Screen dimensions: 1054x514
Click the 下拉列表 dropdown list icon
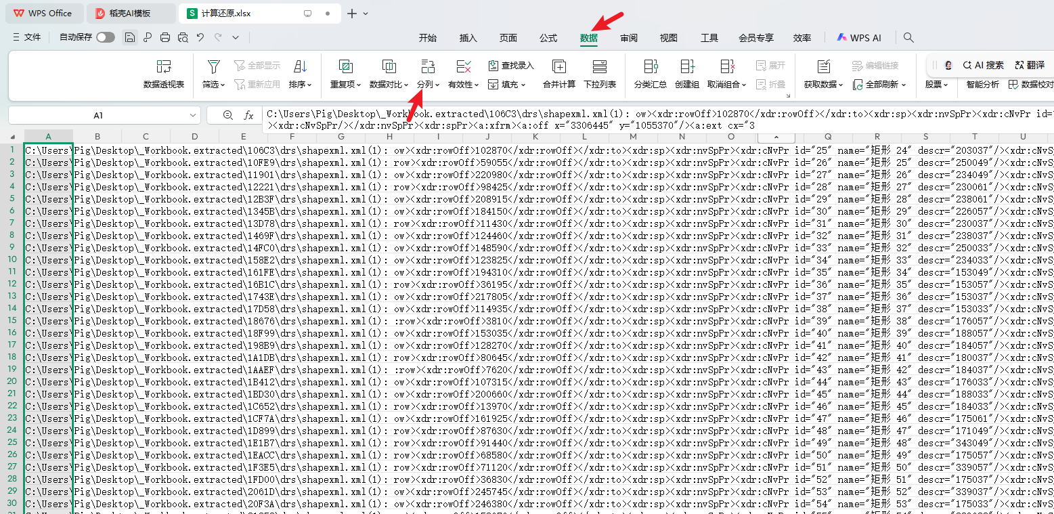(x=600, y=73)
